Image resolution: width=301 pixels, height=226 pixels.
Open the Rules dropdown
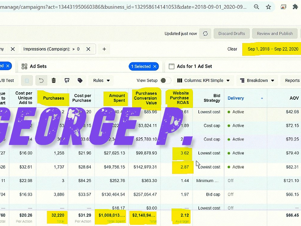tap(101, 80)
